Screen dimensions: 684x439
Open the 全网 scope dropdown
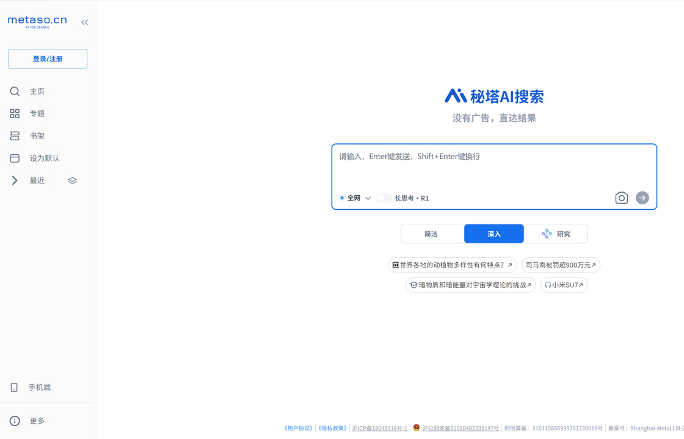point(355,198)
